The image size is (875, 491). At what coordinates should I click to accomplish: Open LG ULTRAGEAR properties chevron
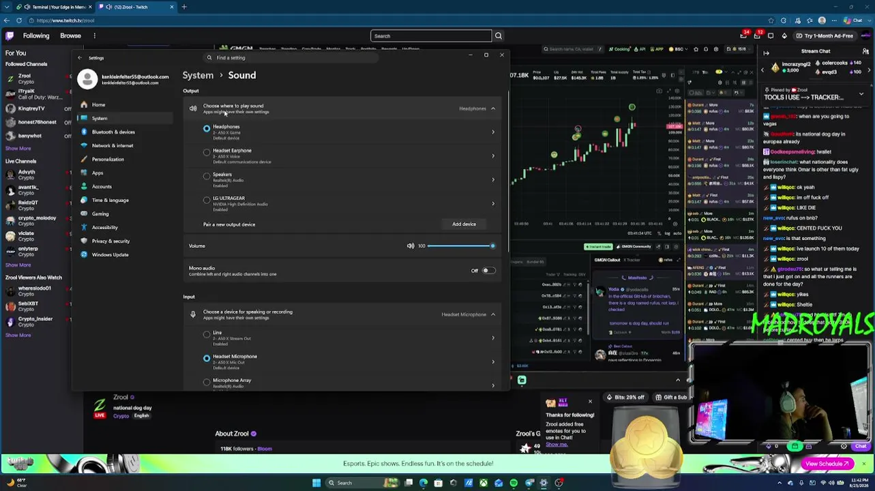(x=493, y=204)
